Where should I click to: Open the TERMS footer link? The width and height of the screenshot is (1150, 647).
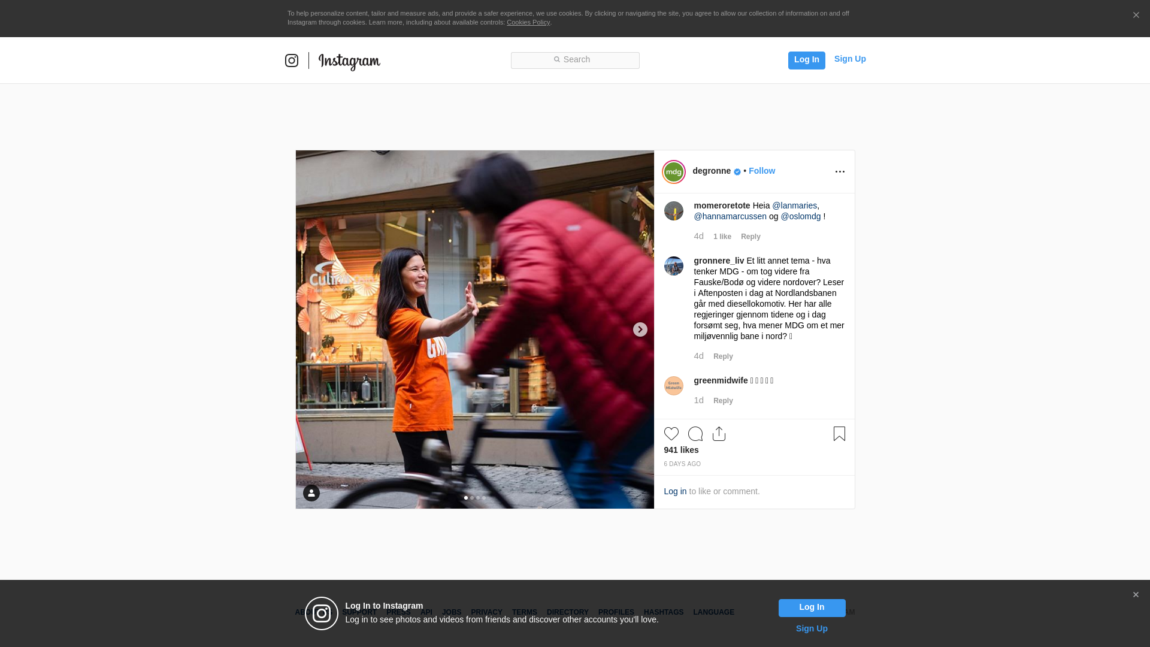(525, 612)
